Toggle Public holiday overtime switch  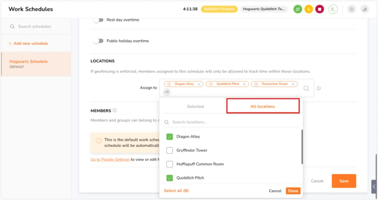pyautogui.click(x=98, y=41)
